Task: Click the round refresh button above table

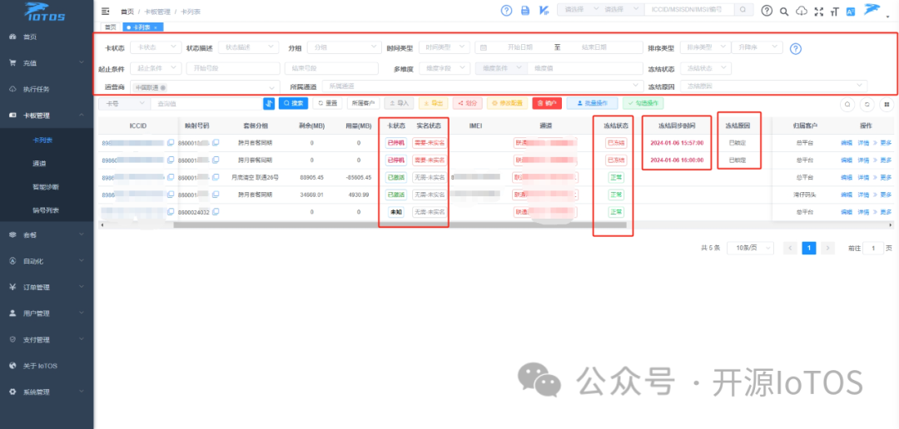Action: [x=867, y=105]
